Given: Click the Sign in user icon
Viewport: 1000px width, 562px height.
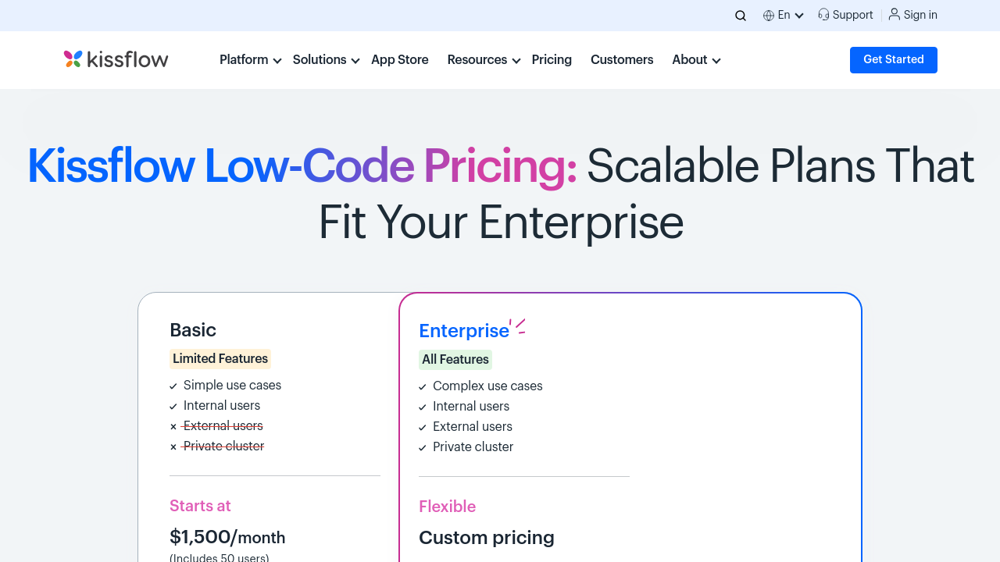Looking at the screenshot, I should click(x=895, y=14).
